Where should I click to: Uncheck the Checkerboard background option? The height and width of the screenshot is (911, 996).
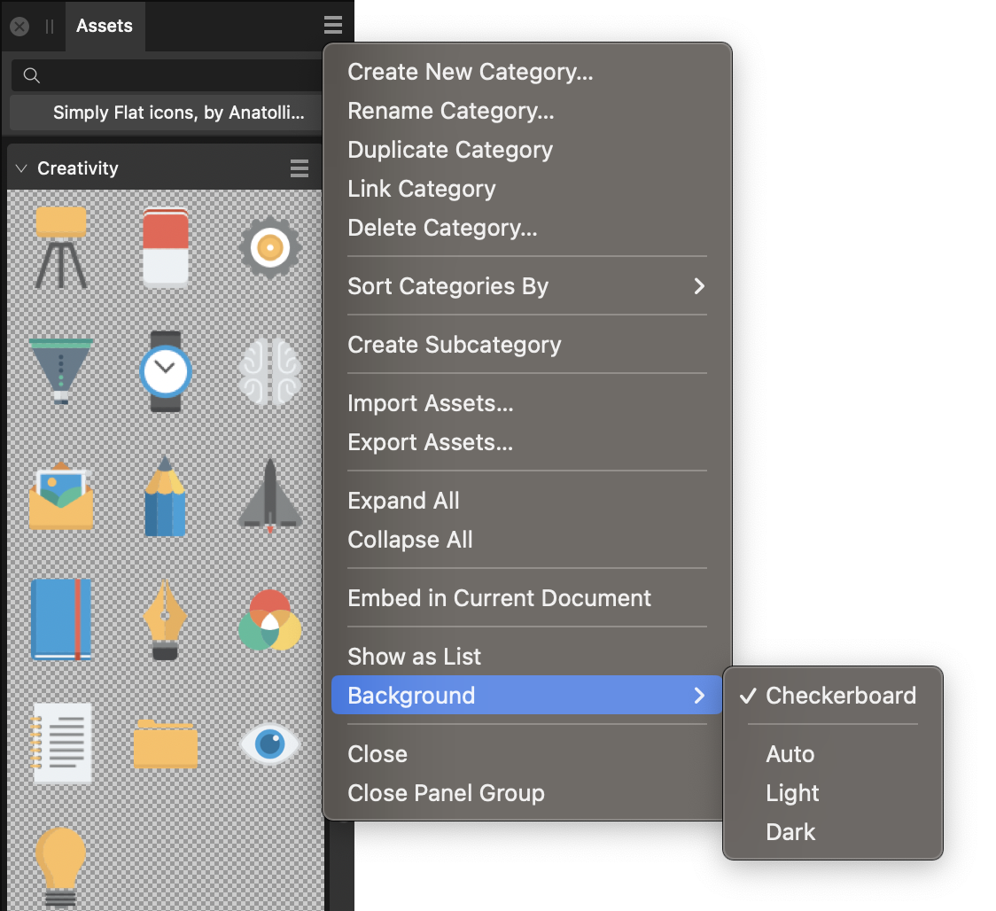[840, 696]
